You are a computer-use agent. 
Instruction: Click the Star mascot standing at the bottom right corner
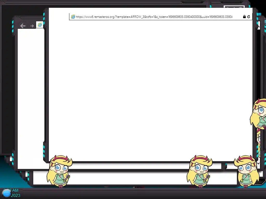[x=246, y=171]
